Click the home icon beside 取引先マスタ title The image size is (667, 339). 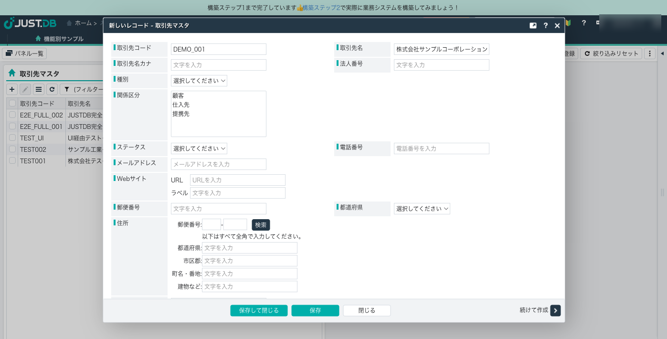coord(12,74)
